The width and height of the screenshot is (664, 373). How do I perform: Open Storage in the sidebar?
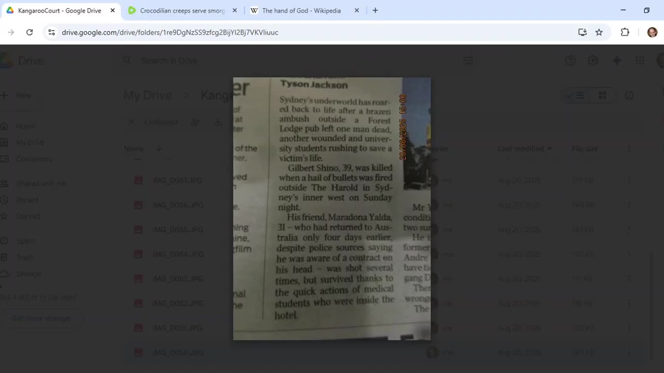pos(29,274)
